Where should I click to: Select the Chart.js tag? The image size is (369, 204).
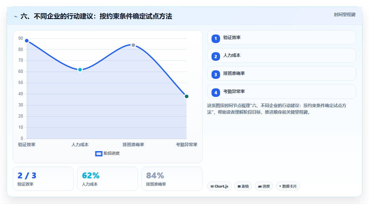pyautogui.click(x=219, y=186)
